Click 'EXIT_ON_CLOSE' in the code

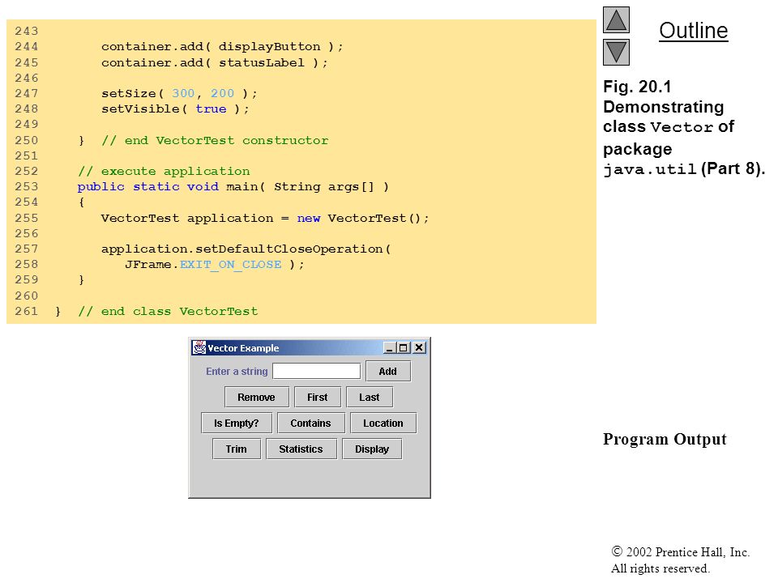(230, 265)
